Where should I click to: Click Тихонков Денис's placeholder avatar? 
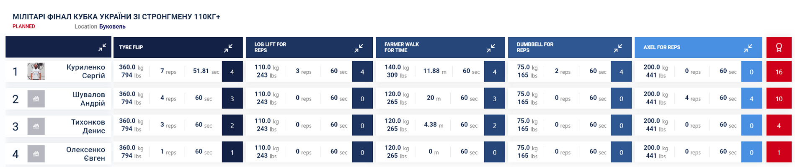coord(36,126)
